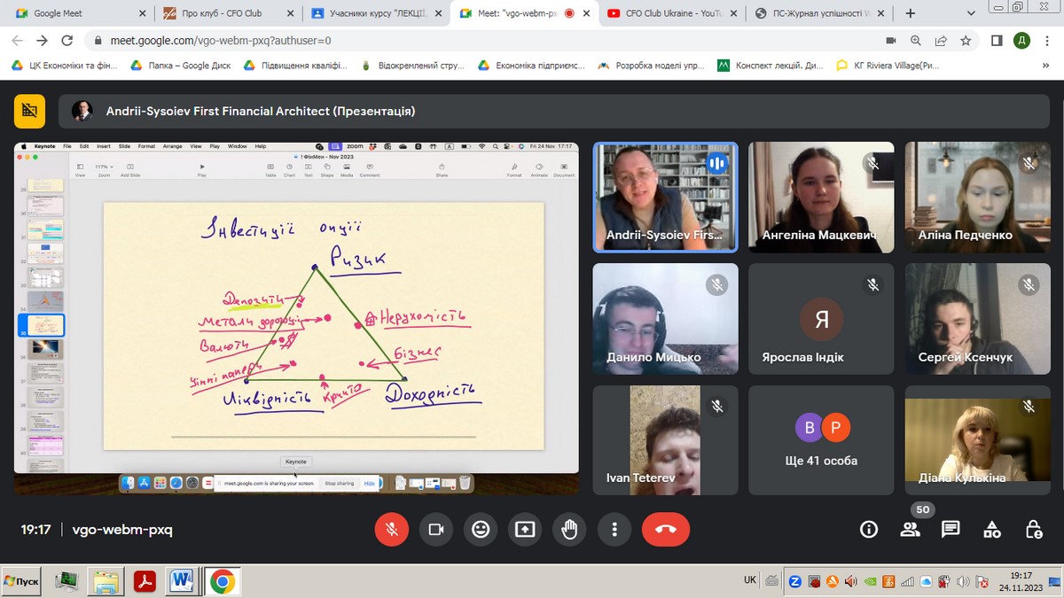Click the present screen icon
Screen dimensions: 1064x598
pos(525,529)
